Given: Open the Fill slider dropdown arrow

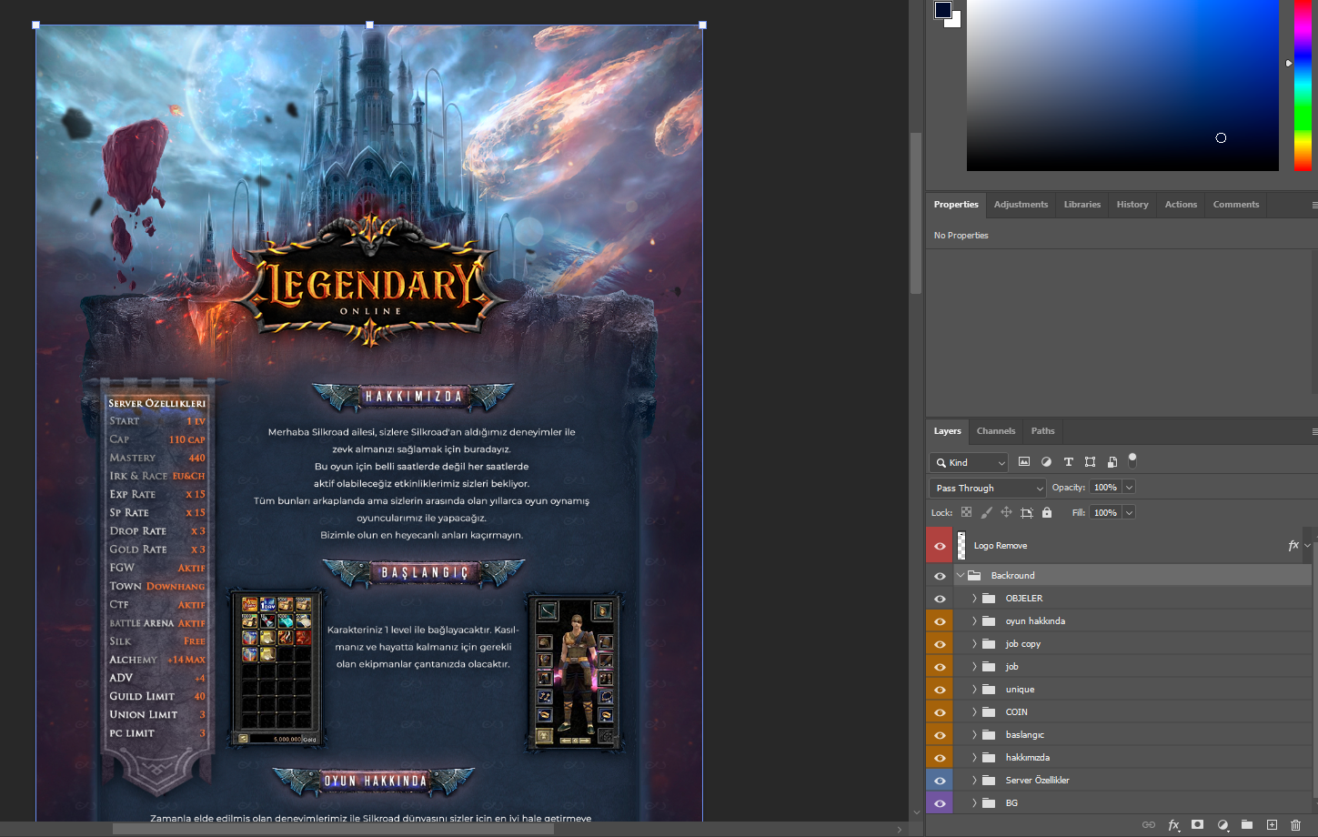Looking at the screenshot, I should click(1129, 513).
